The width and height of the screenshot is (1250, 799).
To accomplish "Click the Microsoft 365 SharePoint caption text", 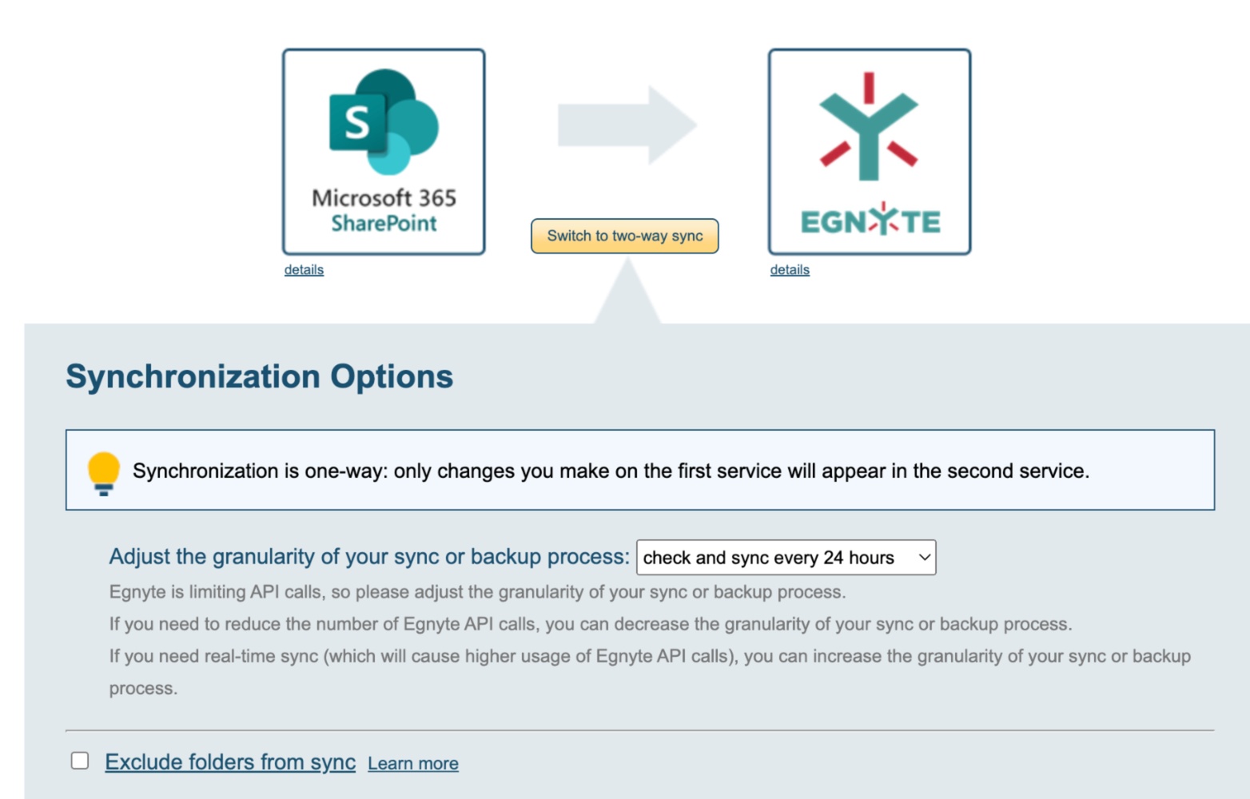I will [x=384, y=210].
